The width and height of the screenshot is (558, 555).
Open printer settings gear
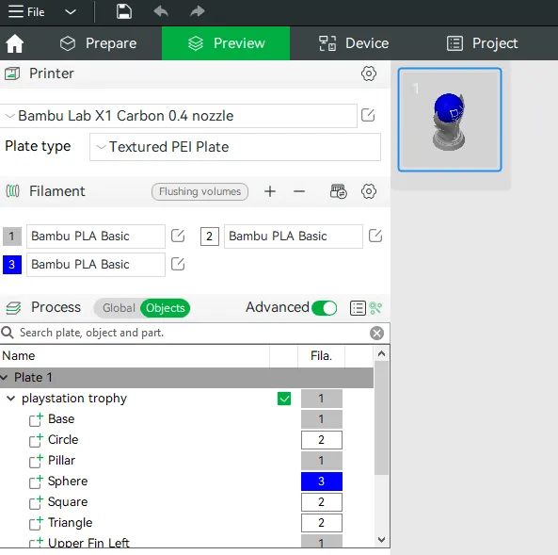[369, 73]
